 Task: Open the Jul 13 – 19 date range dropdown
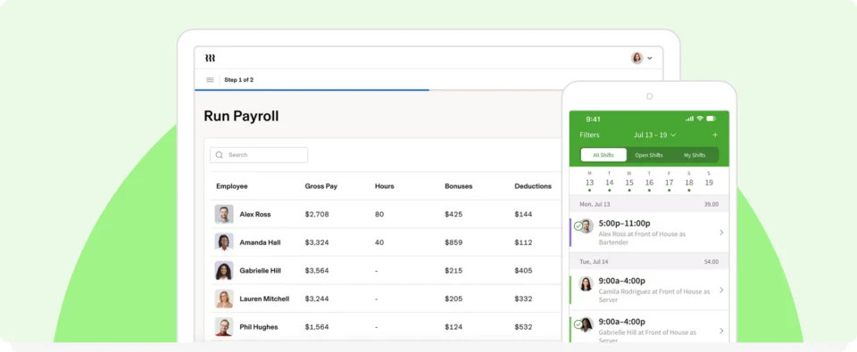tap(654, 135)
